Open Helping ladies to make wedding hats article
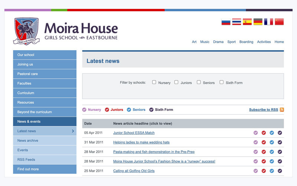Viewport: 297px width, 186px height. pyautogui.click(x=141, y=142)
